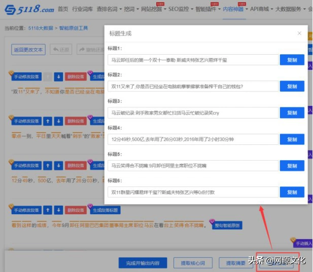Move the '看到这样的成绩' paragraph up
The image size is (313, 272).
click(x=48, y=210)
